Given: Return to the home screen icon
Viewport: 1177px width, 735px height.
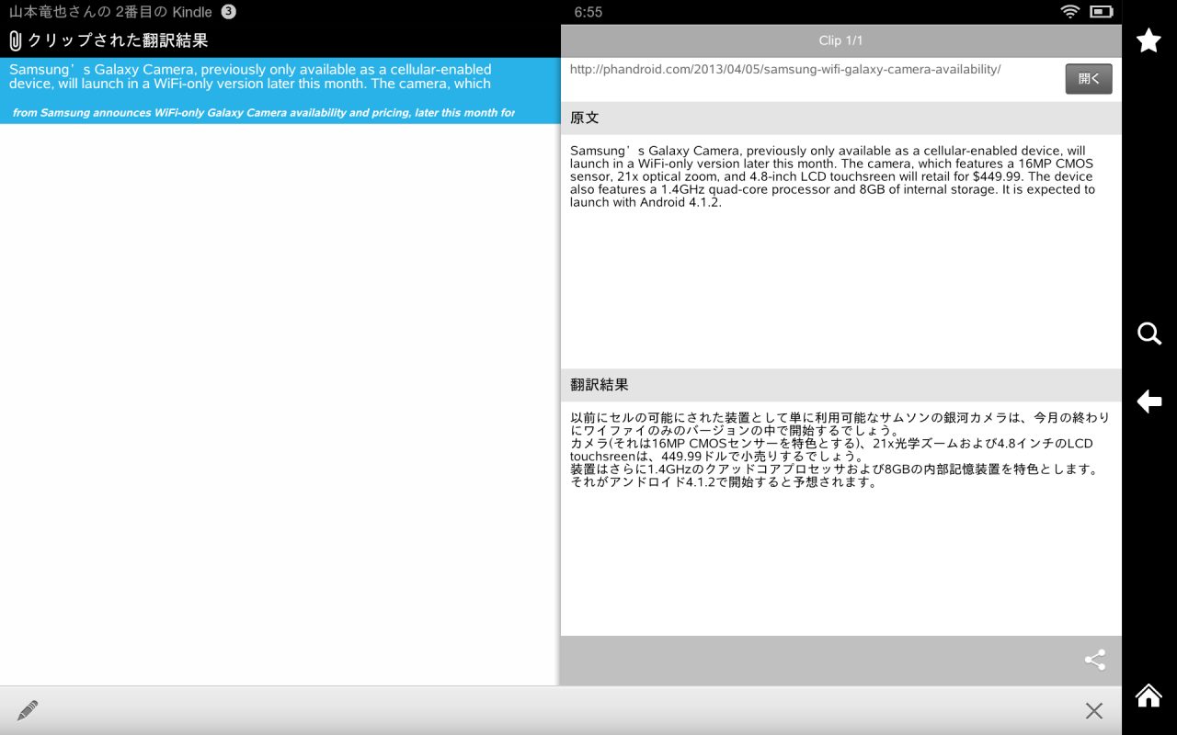Looking at the screenshot, I should pos(1148,695).
